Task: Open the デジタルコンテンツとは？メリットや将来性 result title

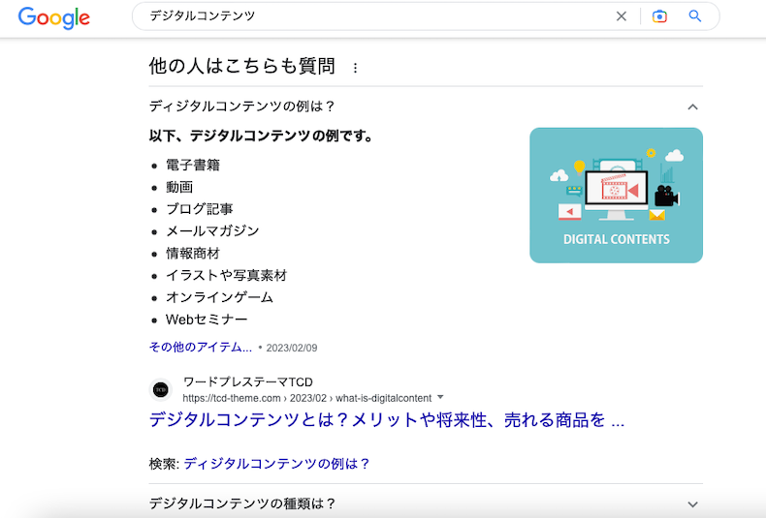Action: click(387, 420)
